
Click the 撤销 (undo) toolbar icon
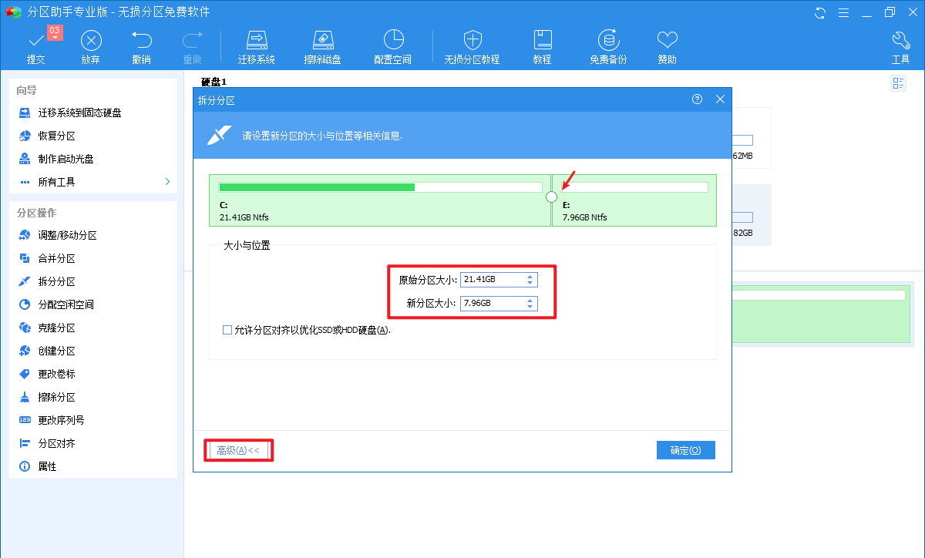pyautogui.click(x=141, y=48)
